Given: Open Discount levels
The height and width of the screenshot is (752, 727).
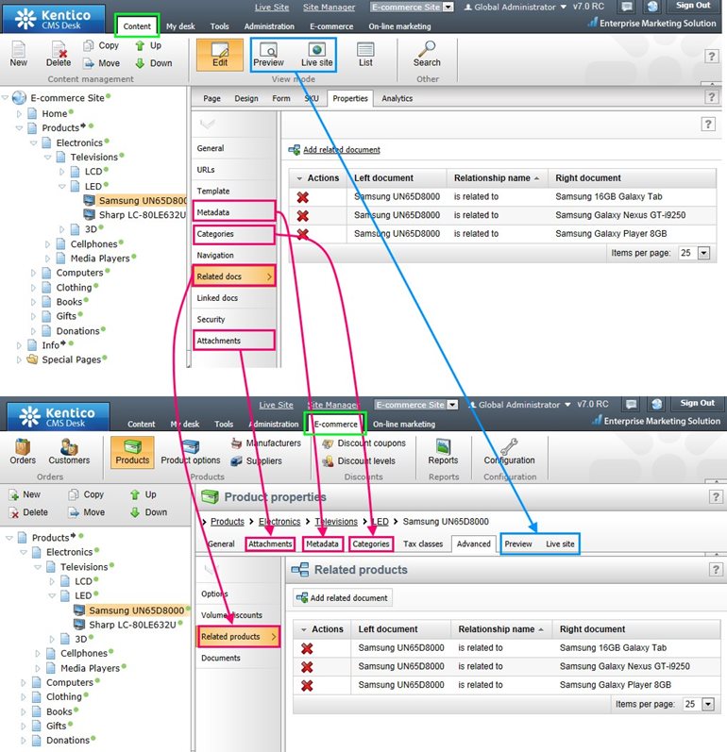Looking at the screenshot, I should pos(359,460).
